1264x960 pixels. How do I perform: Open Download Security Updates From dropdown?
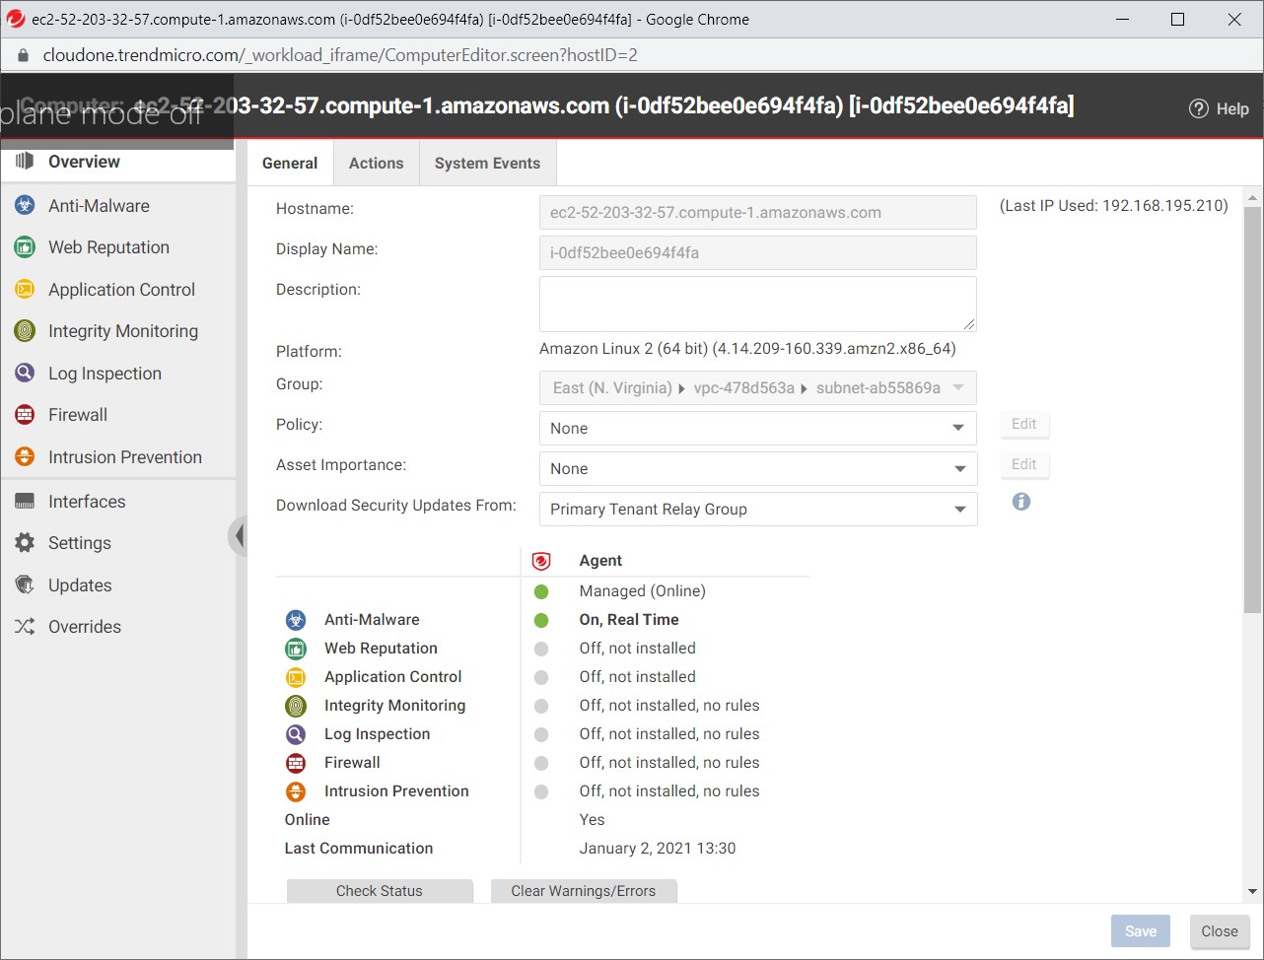point(757,509)
